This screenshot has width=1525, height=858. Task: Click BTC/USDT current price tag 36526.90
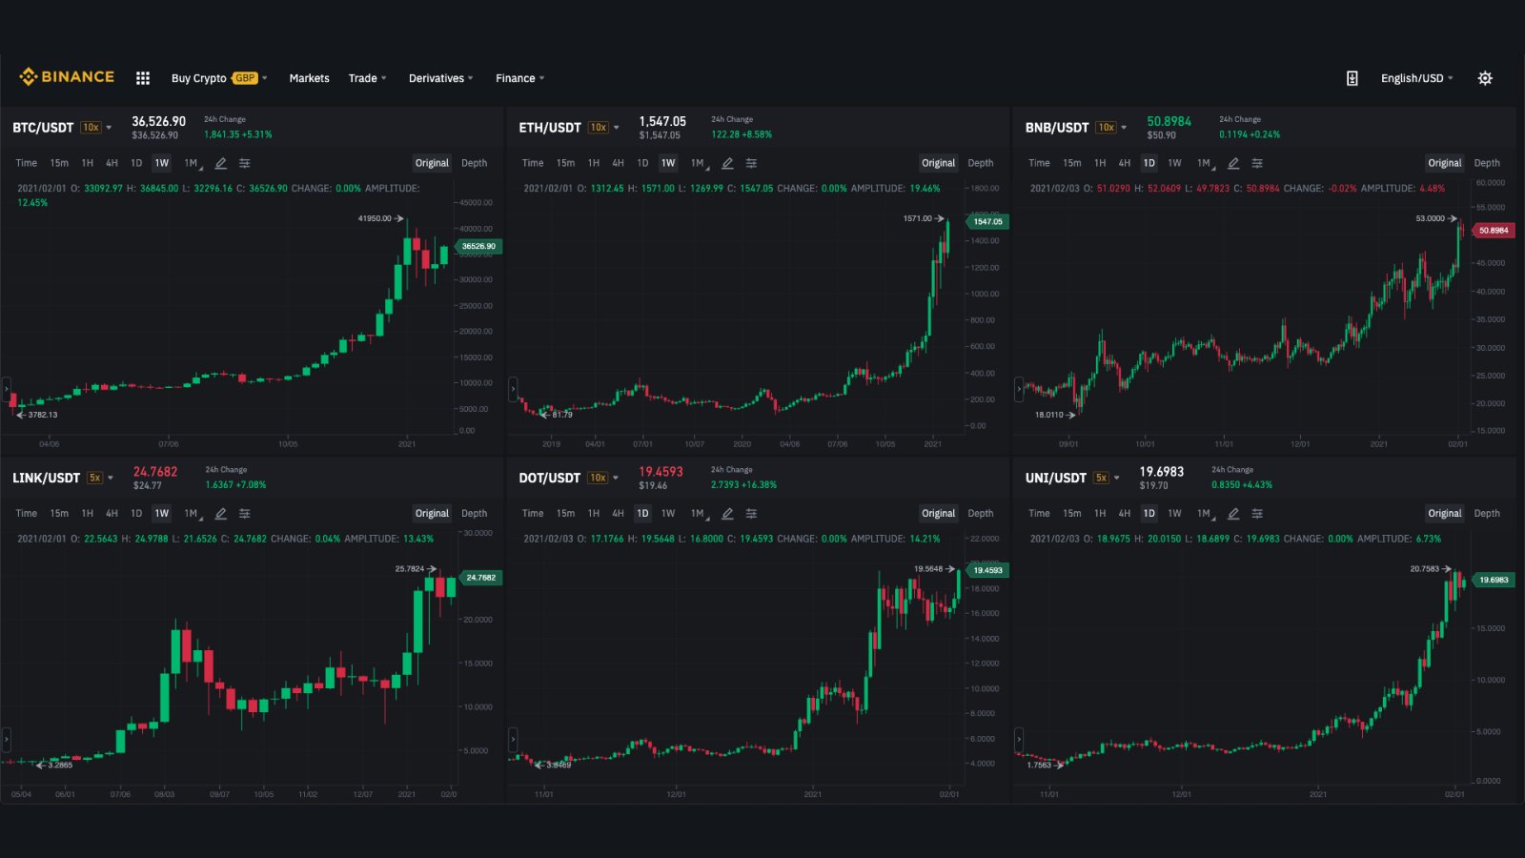(478, 246)
